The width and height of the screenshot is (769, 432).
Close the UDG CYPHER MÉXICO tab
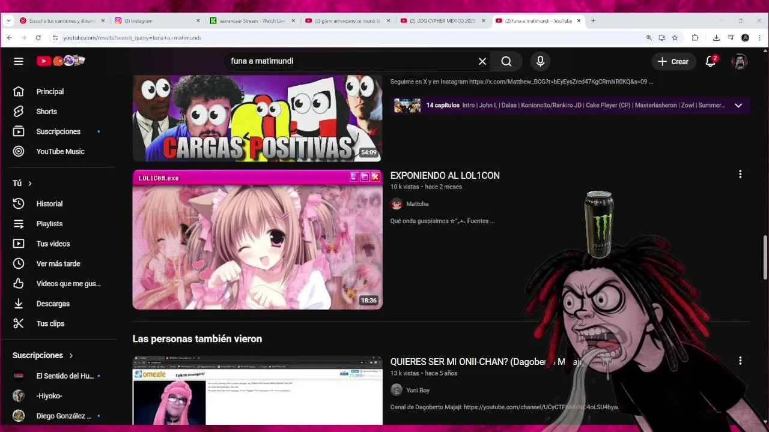pyautogui.click(x=484, y=20)
